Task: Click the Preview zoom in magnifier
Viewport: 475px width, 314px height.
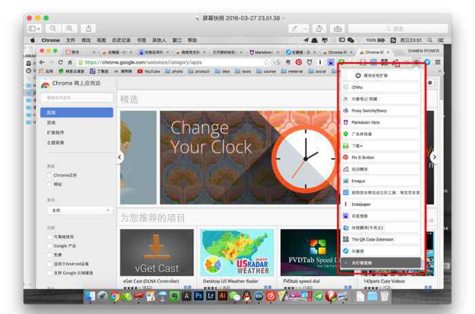Action: coord(69,29)
